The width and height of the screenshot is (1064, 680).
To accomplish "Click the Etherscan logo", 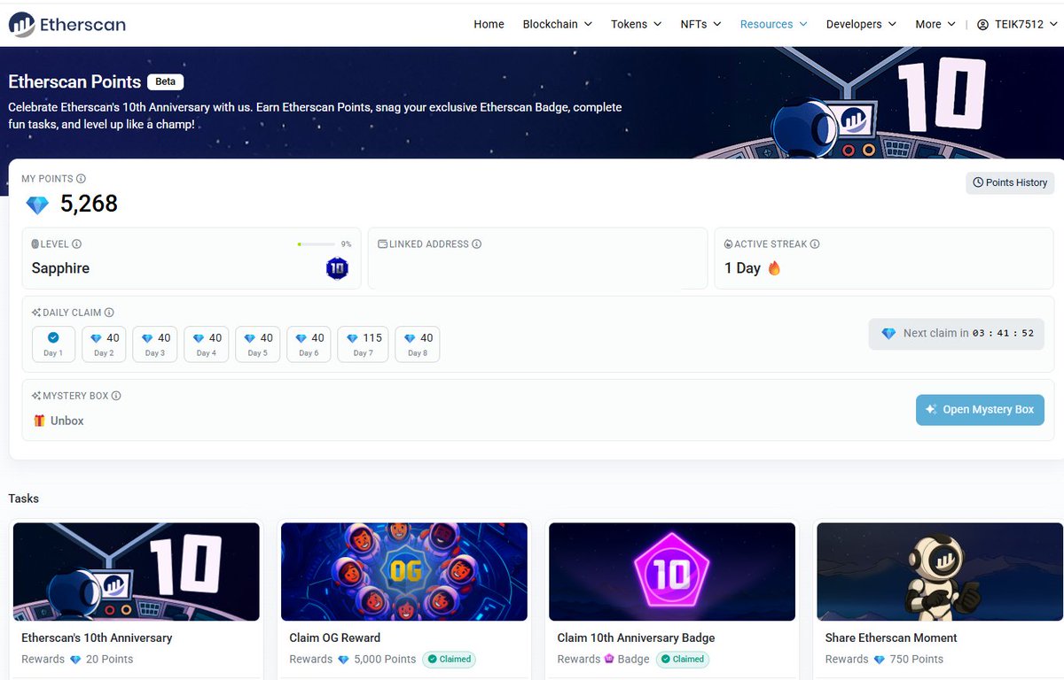I will [67, 24].
